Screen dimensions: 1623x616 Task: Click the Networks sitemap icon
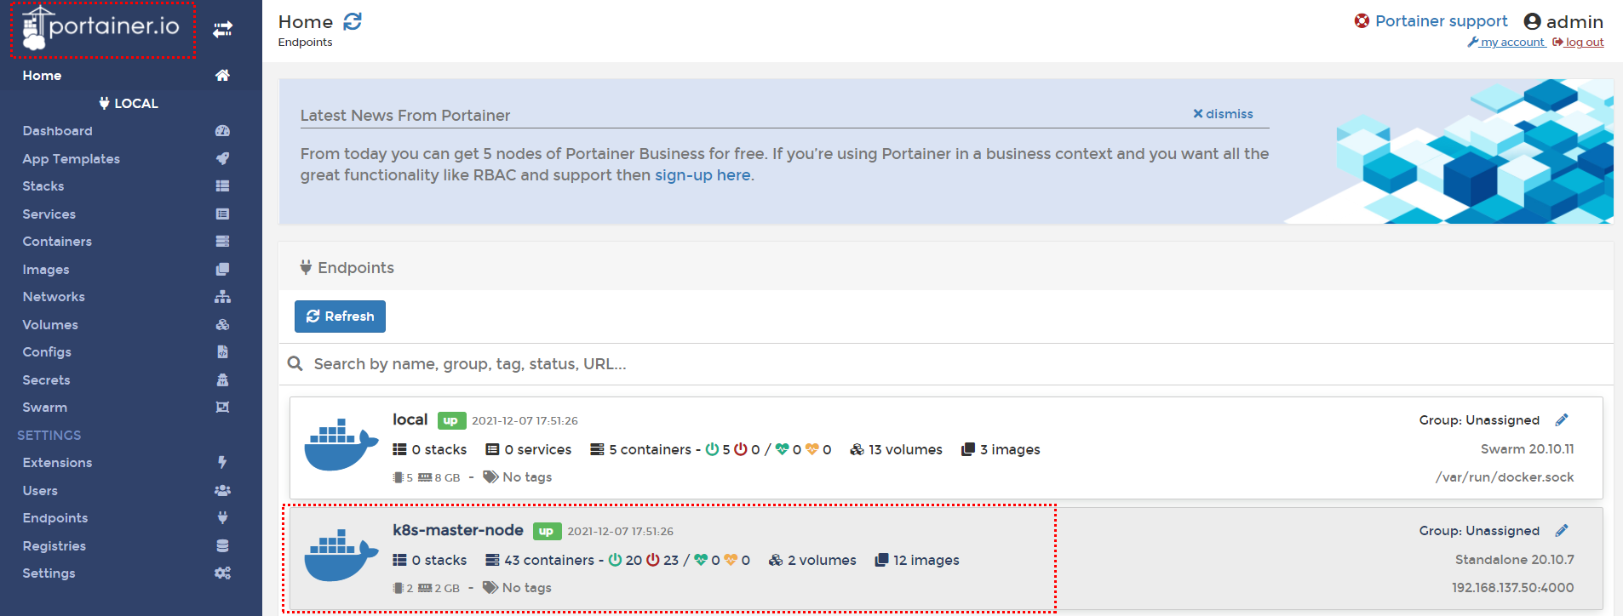click(222, 297)
